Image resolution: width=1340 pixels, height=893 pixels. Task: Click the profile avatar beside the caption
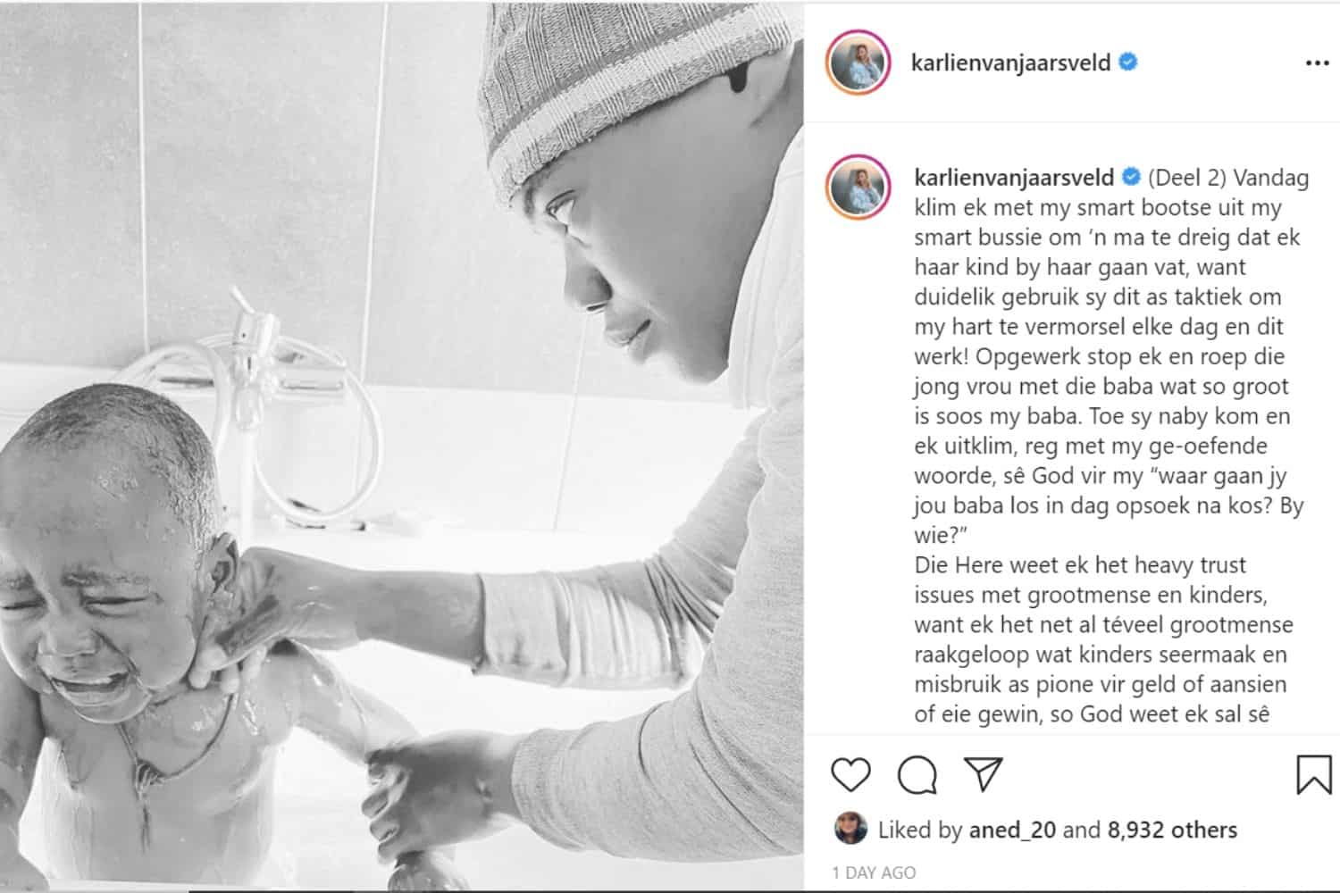[x=858, y=188]
